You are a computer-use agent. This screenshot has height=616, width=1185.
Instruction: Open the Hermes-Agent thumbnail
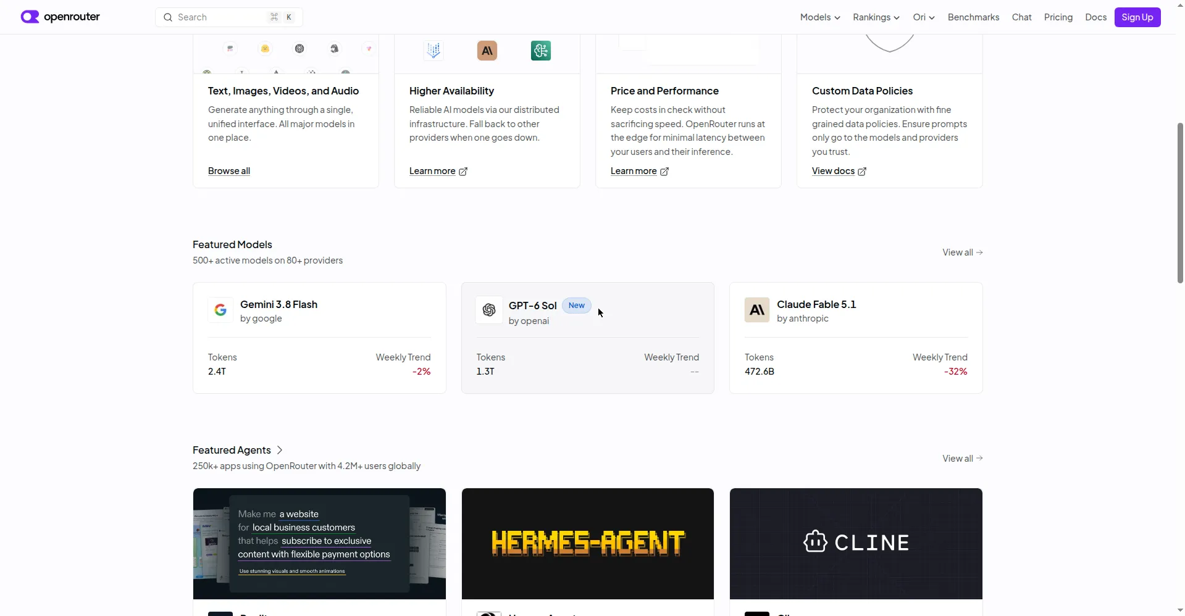tap(587, 543)
